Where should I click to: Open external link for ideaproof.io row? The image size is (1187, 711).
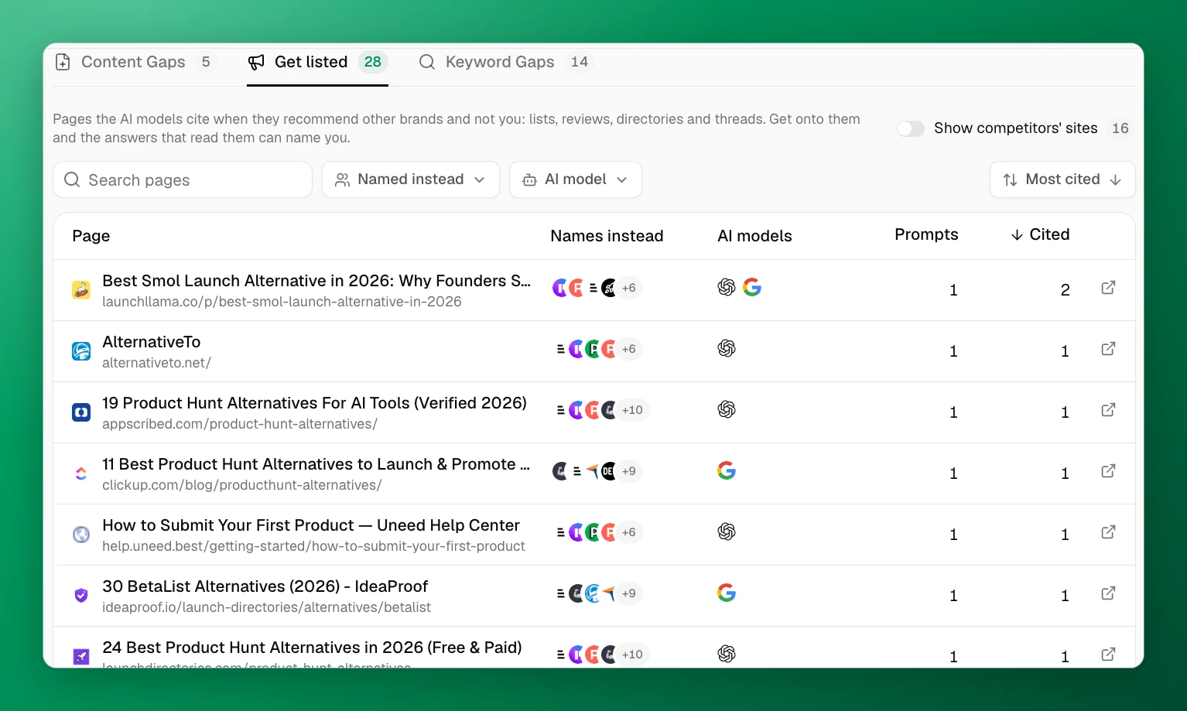pos(1108,593)
